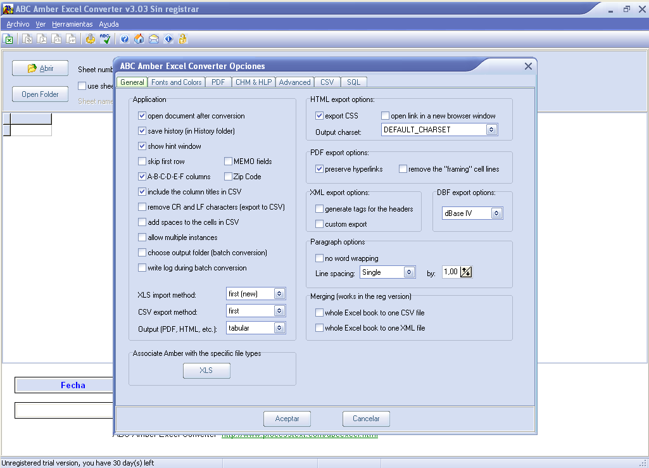649x468 pixels.
Task: Switch to the PDF tab
Action: pyautogui.click(x=218, y=82)
